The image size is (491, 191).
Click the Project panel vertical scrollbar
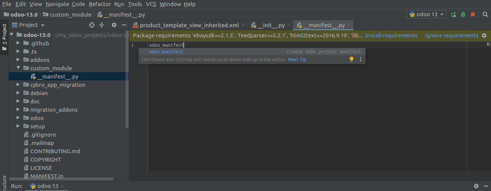click(127, 79)
